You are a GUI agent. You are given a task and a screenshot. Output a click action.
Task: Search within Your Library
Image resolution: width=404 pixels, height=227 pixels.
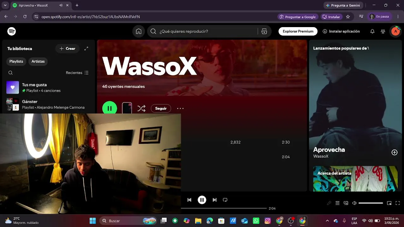(x=10, y=73)
